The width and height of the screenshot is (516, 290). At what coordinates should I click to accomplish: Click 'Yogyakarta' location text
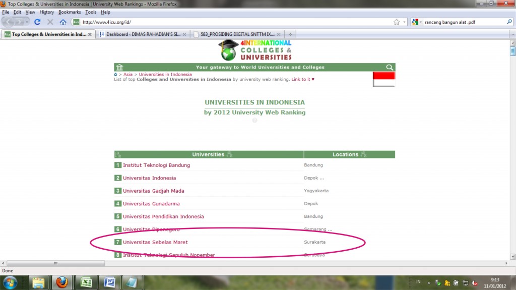click(316, 191)
